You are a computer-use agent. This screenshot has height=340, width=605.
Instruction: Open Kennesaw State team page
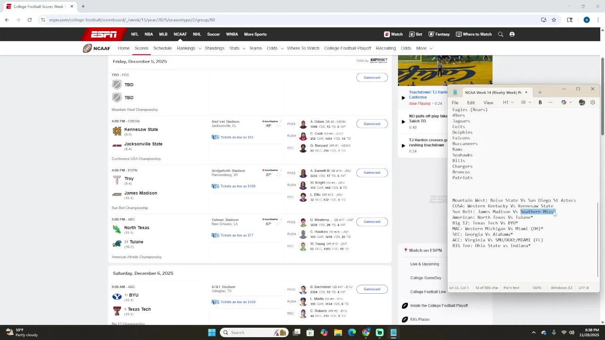pos(141,129)
